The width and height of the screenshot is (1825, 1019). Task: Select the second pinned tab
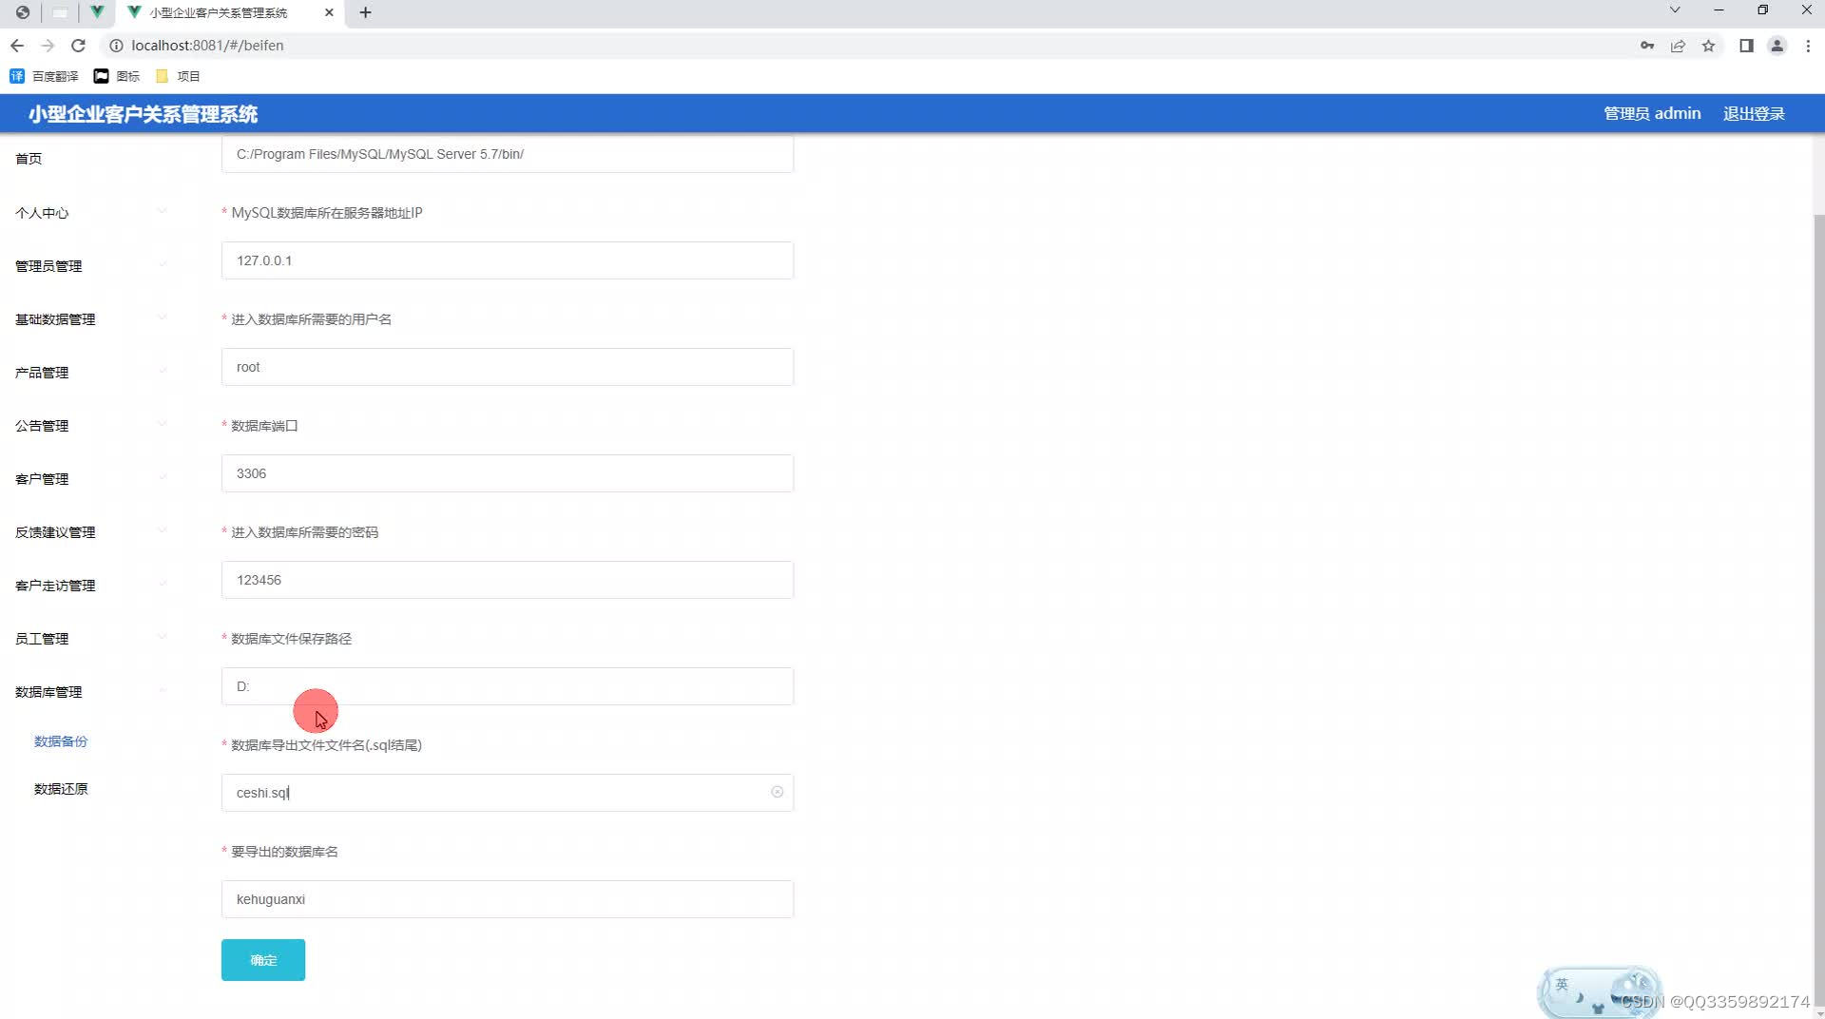[60, 12]
